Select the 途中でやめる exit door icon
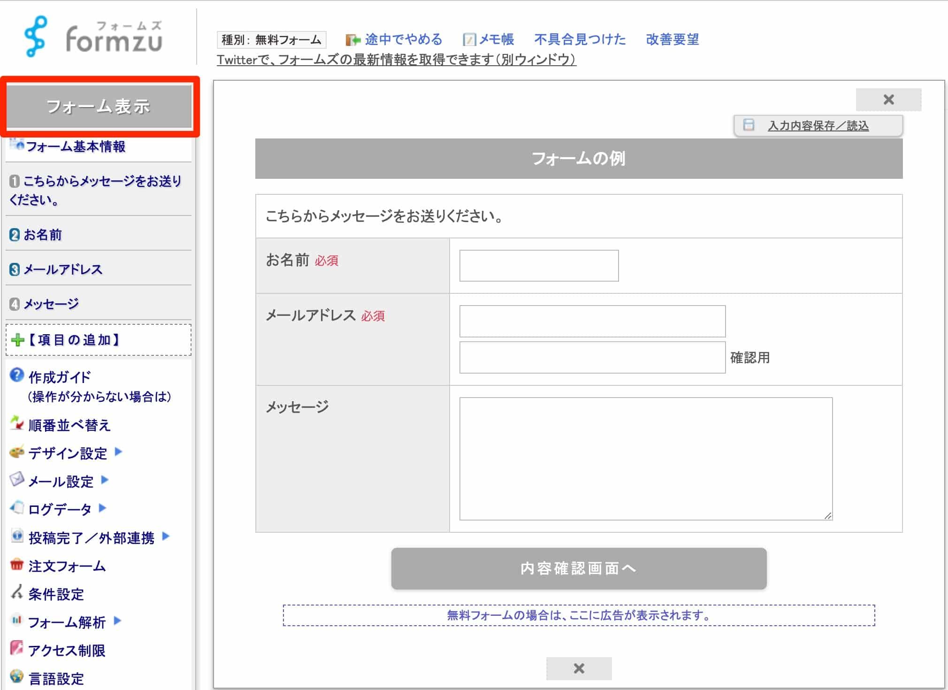 point(353,39)
